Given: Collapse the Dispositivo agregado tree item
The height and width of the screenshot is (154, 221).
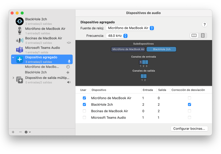Looking at the screenshot, I should (13, 57).
